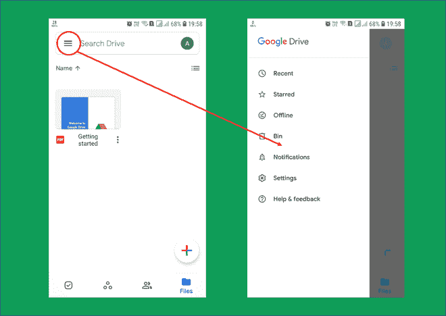Image resolution: width=446 pixels, height=316 pixels.
Task: Select the 'Getting started' file name
Action: [88, 140]
